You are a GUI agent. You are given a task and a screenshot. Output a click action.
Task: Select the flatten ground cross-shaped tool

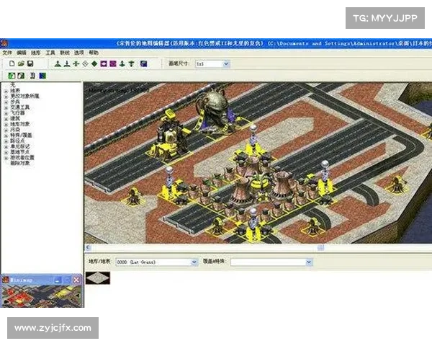[x=76, y=63]
